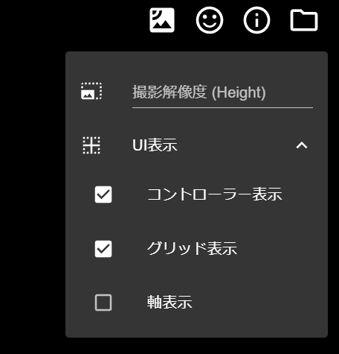This screenshot has width=339, height=354.
Task: Click the コントローラー表示 label text
Action: pyautogui.click(x=215, y=194)
